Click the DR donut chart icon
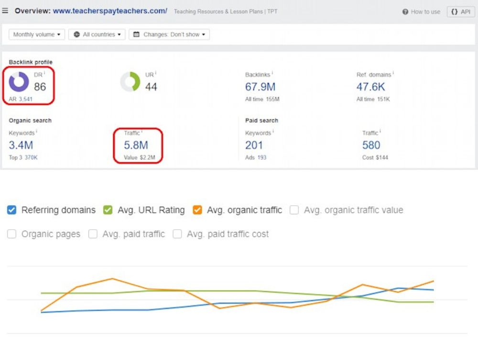The height and width of the screenshot is (358, 478). [19, 82]
